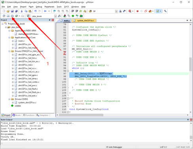
Task: Undo the last edit with the blue arrow
Action: click(35, 11)
